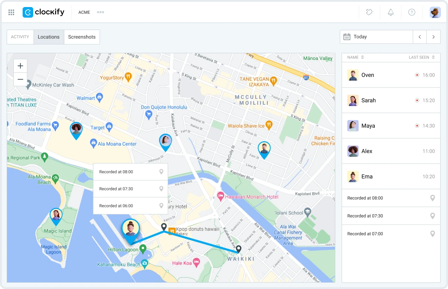This screenshot has width=448, height=289.
Task: Zoom in on the map
Action: [x=20, y=66]
